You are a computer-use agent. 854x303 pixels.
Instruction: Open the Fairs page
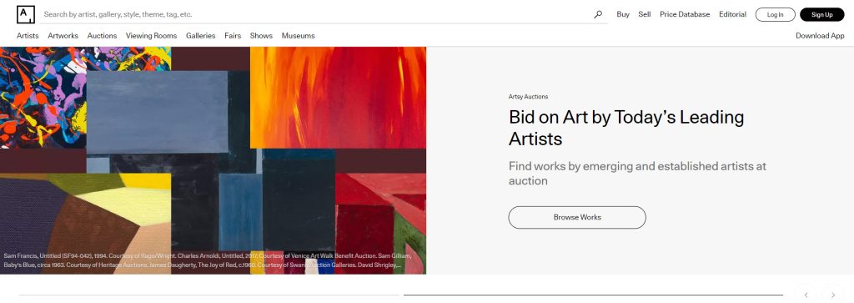tap(233, 36)
